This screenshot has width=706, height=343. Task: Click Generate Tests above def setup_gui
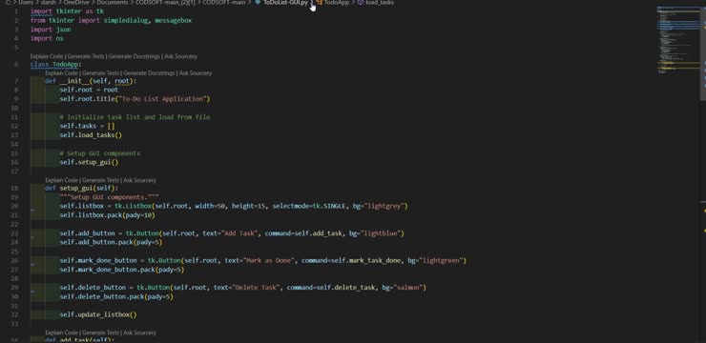[x=100, y=180]
